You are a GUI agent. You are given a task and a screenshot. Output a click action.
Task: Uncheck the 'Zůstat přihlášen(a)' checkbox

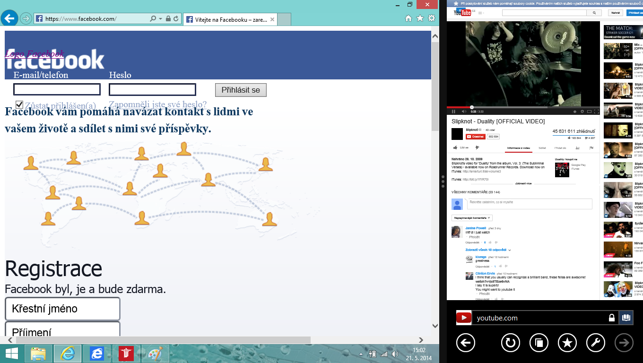pyautogui.click(x=19, y=104)
